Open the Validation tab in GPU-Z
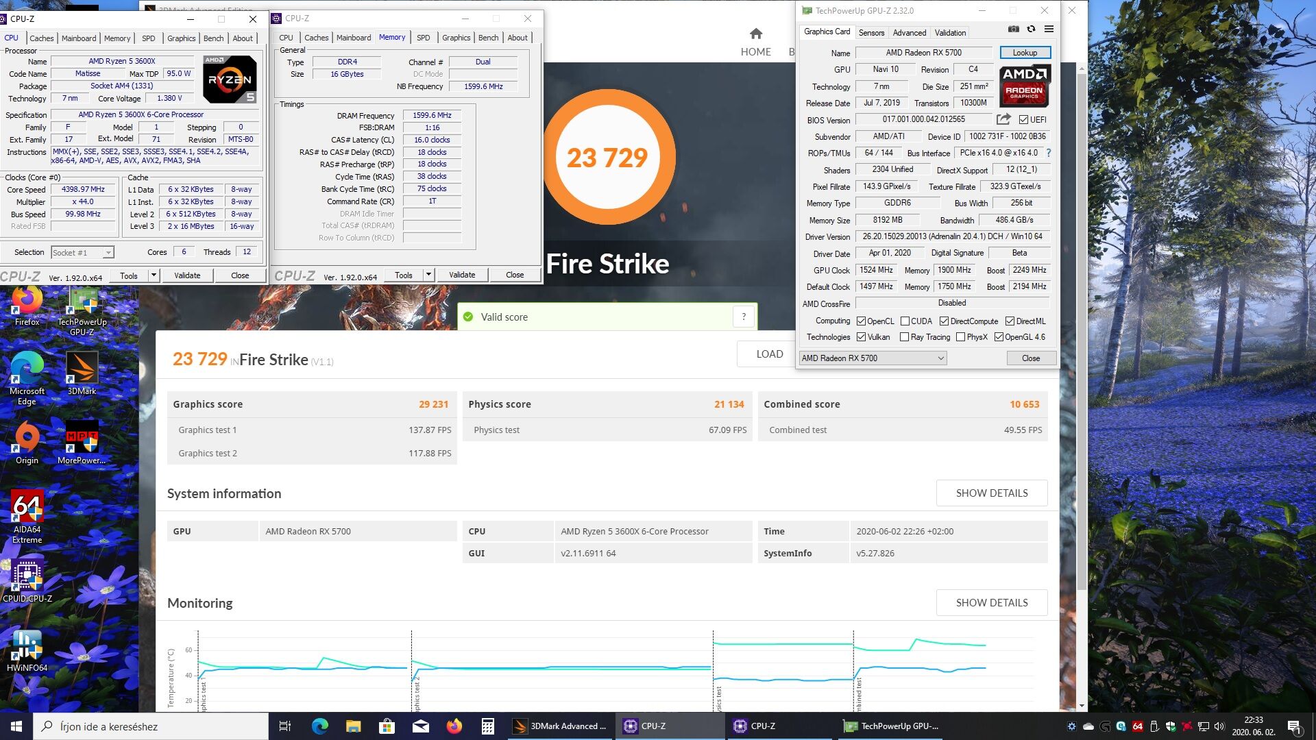Viewport: 1316px width, 740px height. coord(950,33)
